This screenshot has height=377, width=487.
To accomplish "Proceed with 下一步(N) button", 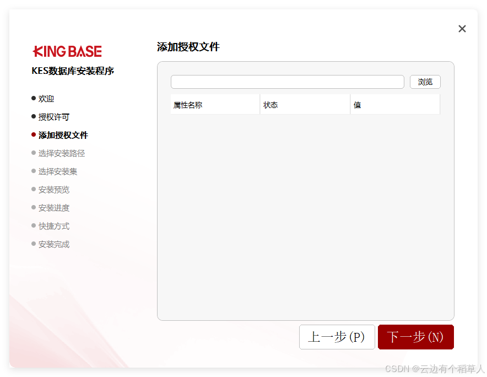I will point(415,337).
